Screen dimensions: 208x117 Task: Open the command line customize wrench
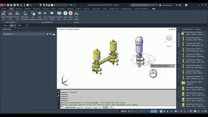tap(58, 96)
